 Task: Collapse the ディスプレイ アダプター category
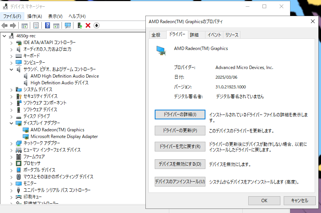point(12,123)
